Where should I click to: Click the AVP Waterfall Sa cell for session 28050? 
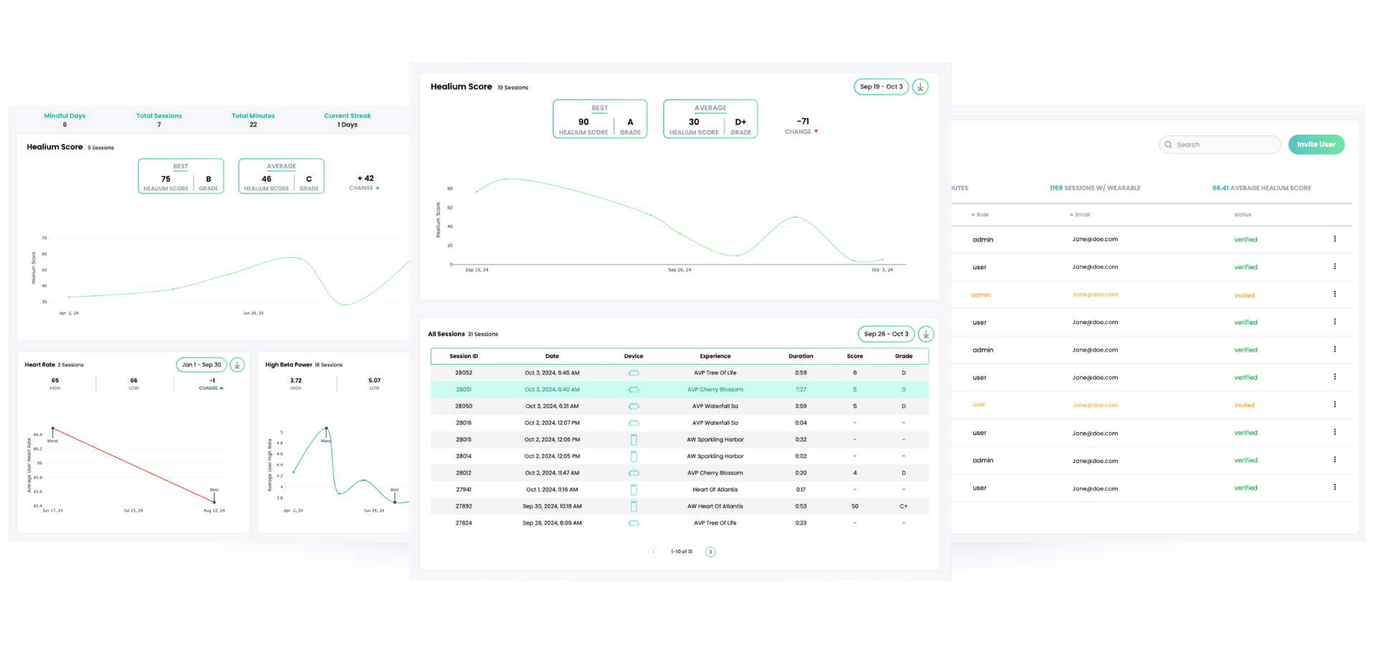point(715,406)
